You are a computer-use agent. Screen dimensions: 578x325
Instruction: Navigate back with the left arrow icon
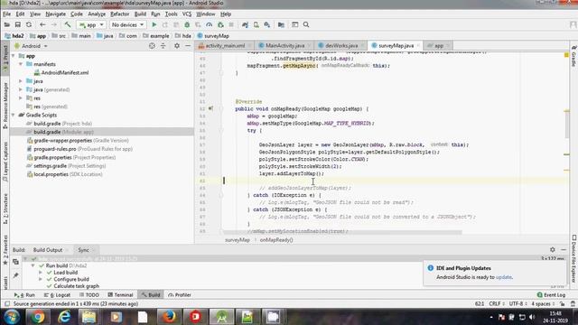(x=42, y=24)
